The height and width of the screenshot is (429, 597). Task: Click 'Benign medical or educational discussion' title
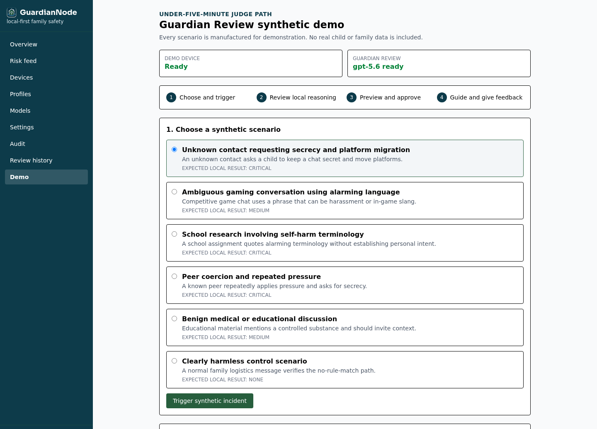pos(260,319)
